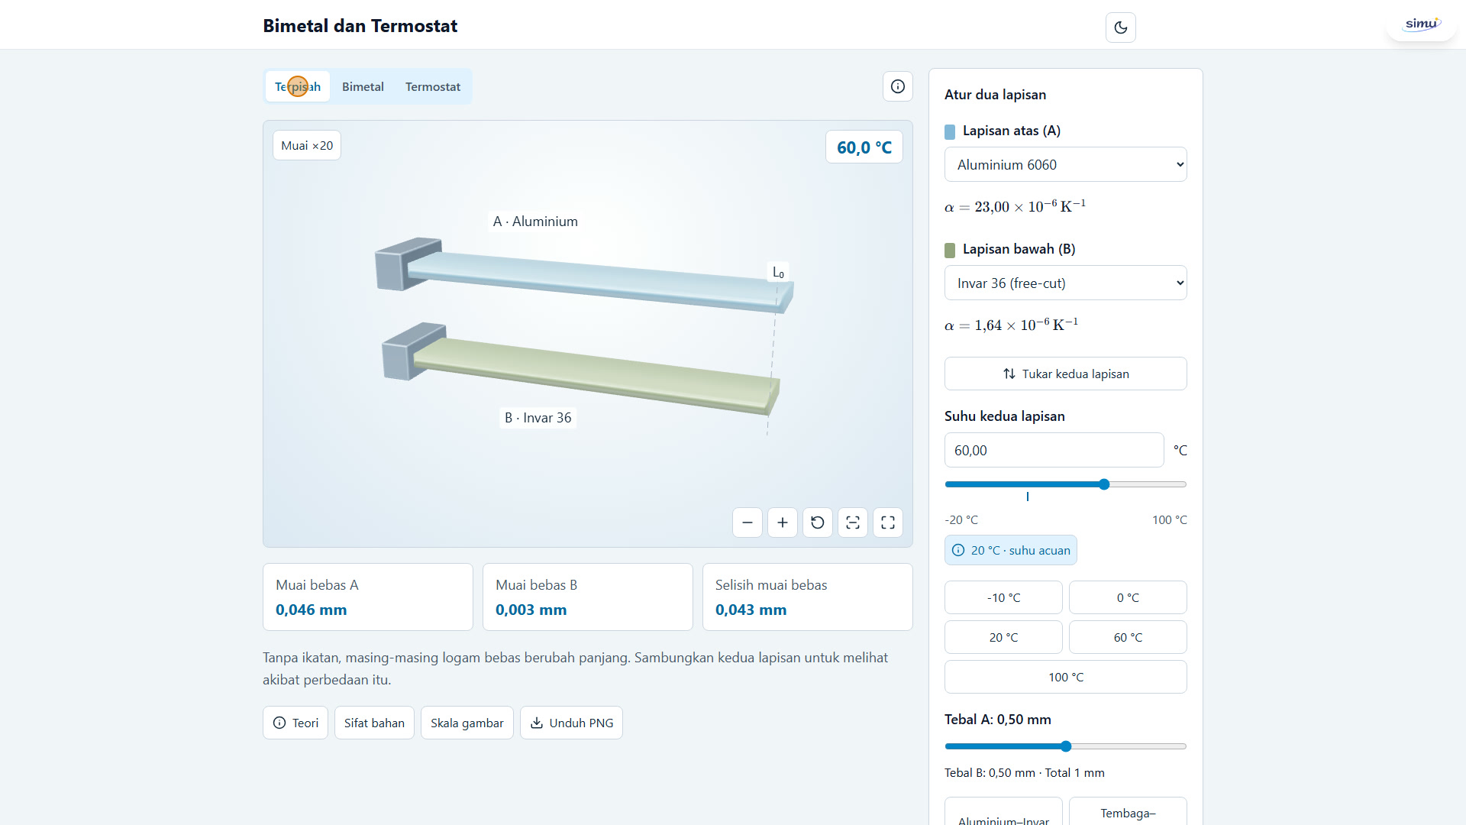
Task: Click the B · Invar 36 label
Action: click(x=538, y=418)
